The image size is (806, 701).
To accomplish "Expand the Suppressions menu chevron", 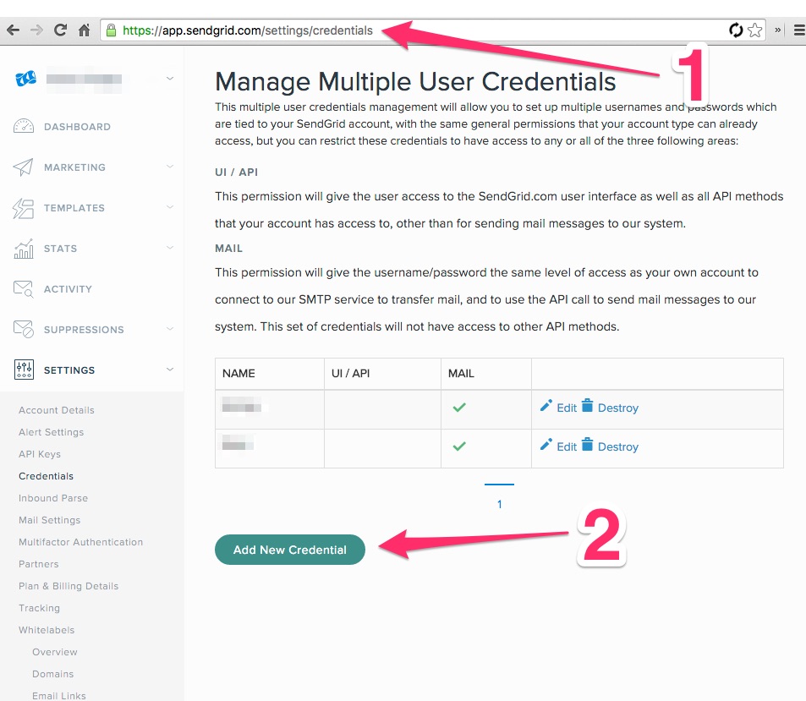I will [x=170, y=329].
